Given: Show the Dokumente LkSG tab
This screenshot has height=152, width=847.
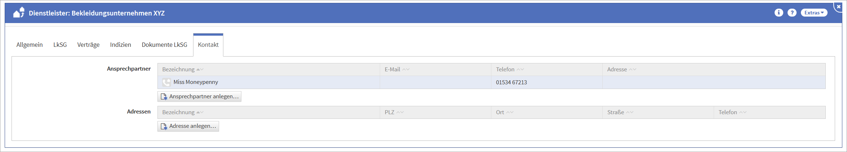Looking at the screenshot, I should 164,45.
